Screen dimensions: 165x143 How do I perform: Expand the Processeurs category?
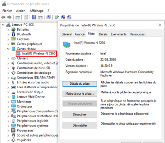click(8, 130)
